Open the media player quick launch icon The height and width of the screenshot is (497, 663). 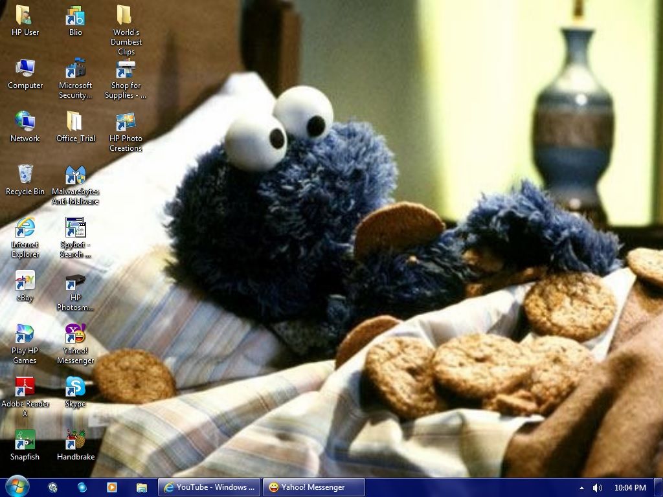112,488
